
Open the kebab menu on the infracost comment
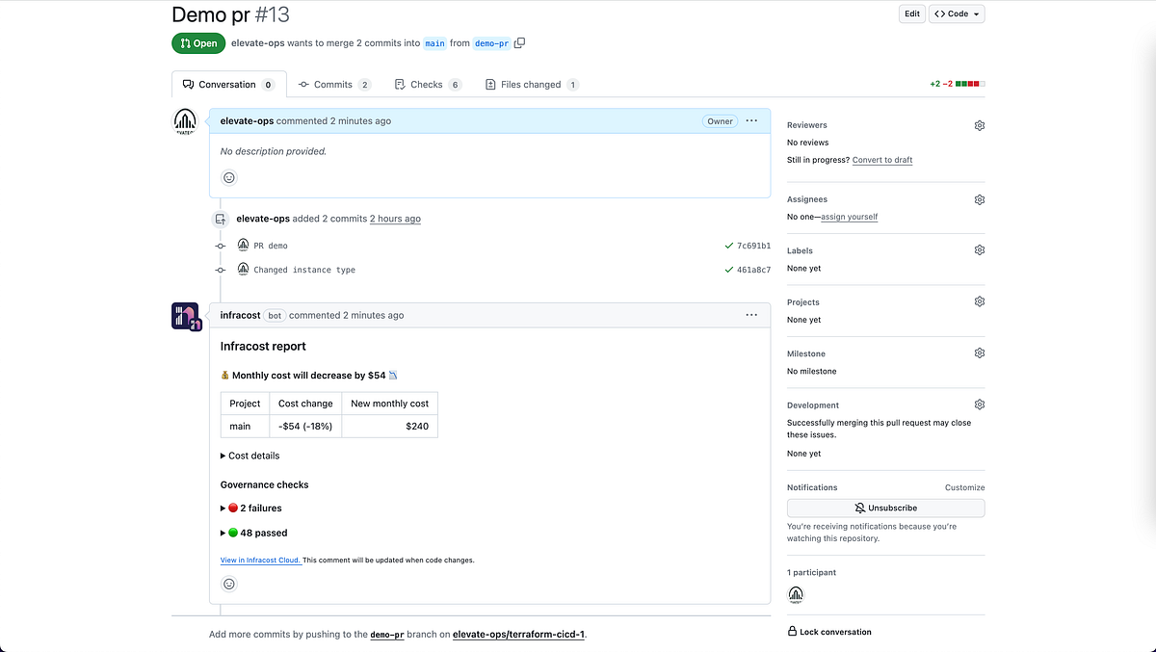click(751, 315)
